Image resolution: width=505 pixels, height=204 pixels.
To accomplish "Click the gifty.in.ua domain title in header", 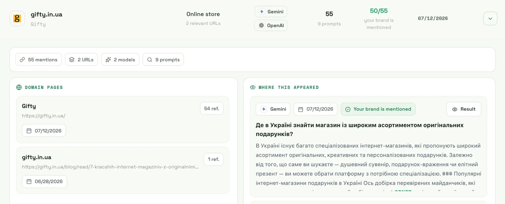I will 46,14.
